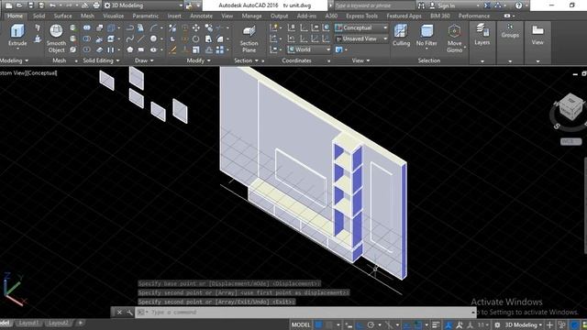The height and width of the screenshot is (330, 587).
Task: Open the Annotate ribbon tab
Action: coord(201,16)
